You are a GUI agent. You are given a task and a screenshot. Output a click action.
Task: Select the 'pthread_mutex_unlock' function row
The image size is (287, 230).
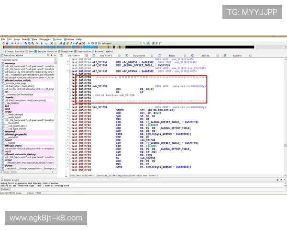click(27, 80)
